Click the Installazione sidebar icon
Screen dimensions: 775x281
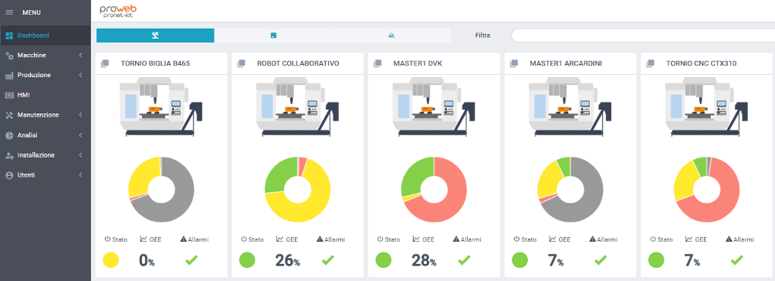(x=9, y=155)
